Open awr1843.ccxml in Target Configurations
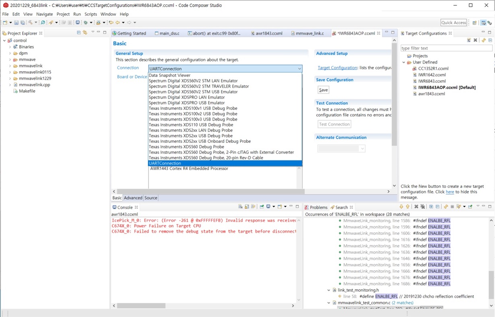The image size is (495, 317). [x=431, y=94]
